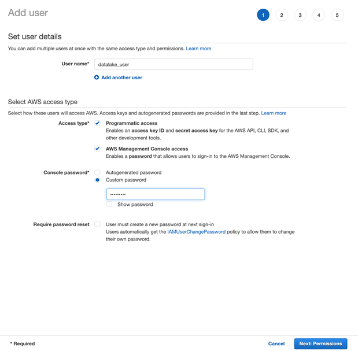The image size is (358, 351).
Task: Uncheck AWS Management Console access
Action: click(x=97, y=149)
